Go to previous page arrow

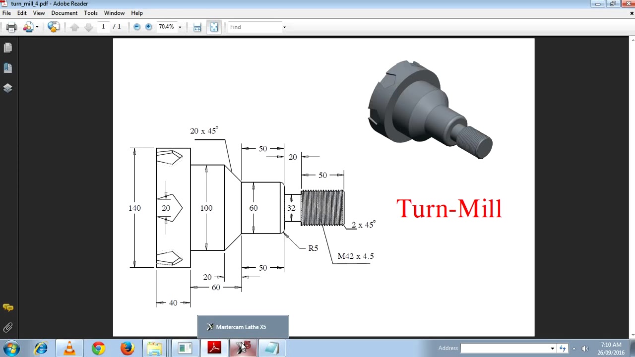pos(74,27)
